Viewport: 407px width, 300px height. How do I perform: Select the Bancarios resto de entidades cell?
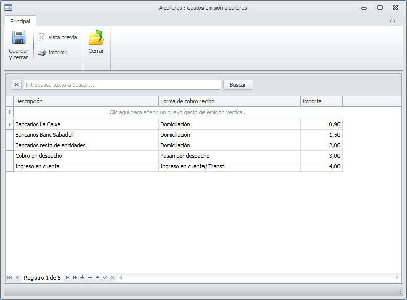click(86, 145)
